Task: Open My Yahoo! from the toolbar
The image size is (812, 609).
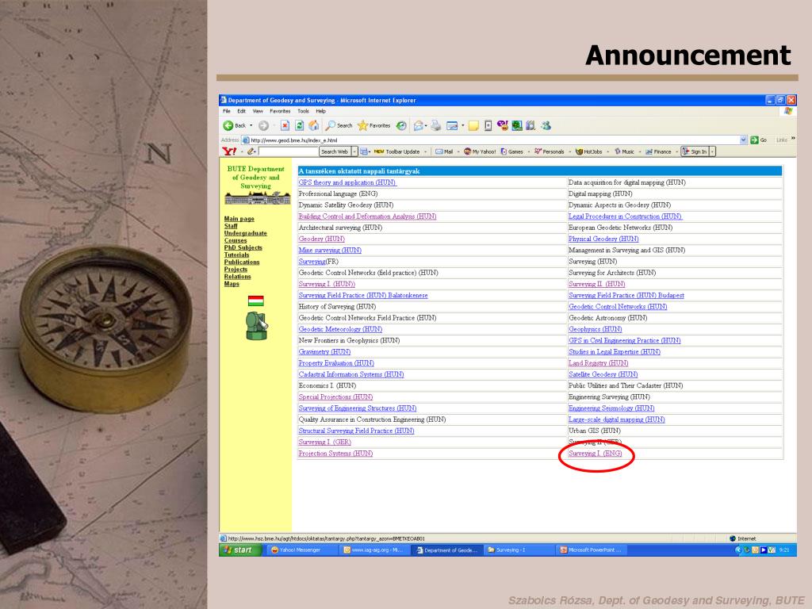Action: click(480, 151)
